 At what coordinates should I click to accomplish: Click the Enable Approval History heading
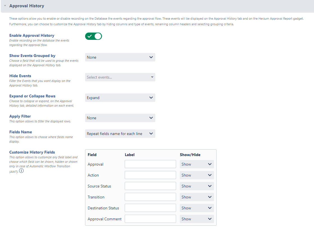tap(32, 35)
